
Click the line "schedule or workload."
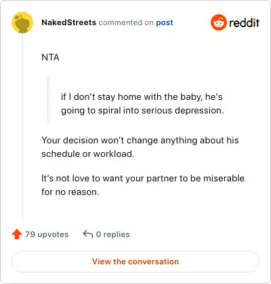88,154
